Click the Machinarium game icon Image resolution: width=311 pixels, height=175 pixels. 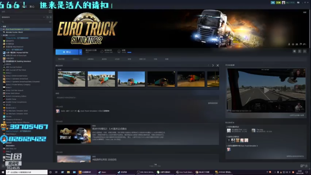click(4, 47)
